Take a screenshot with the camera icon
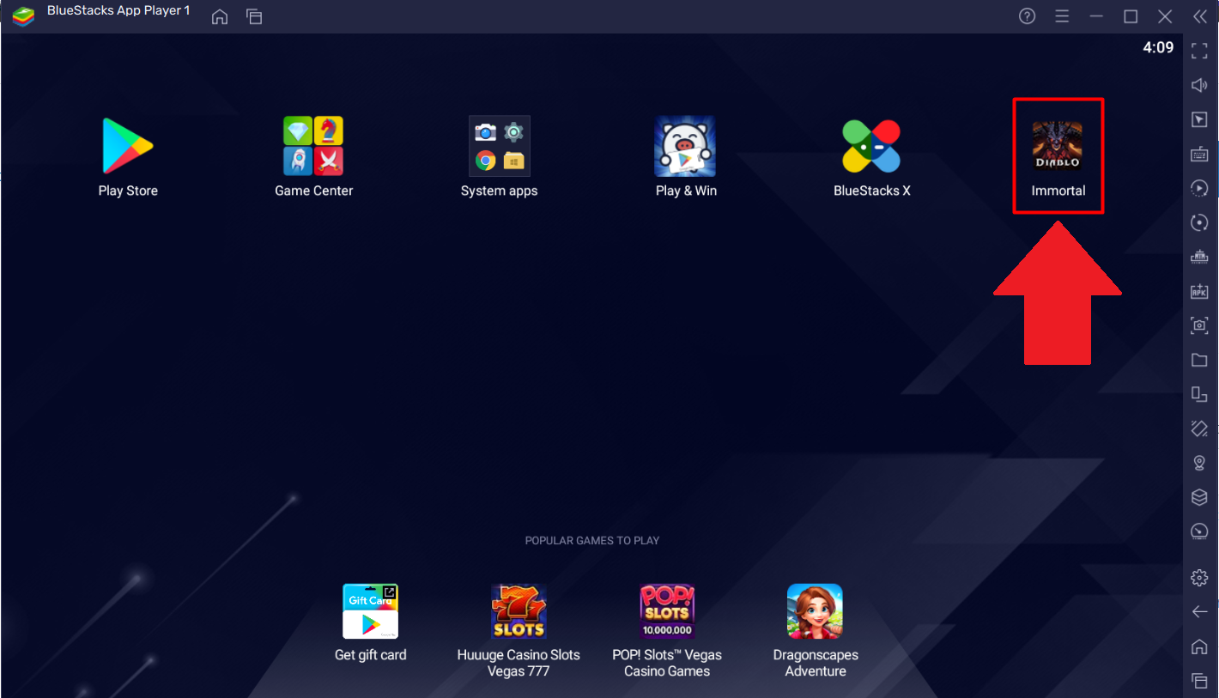 1199,325
